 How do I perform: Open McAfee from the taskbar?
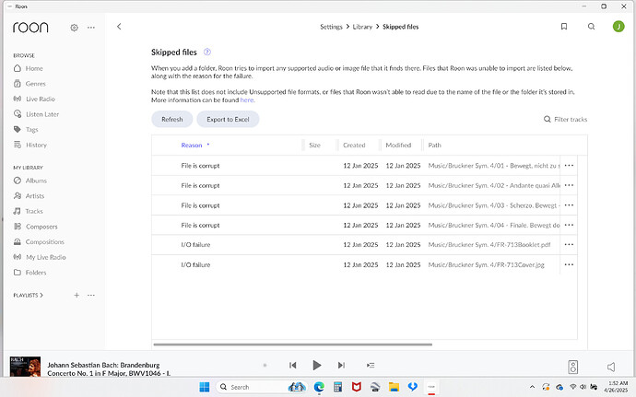[356, 387]
